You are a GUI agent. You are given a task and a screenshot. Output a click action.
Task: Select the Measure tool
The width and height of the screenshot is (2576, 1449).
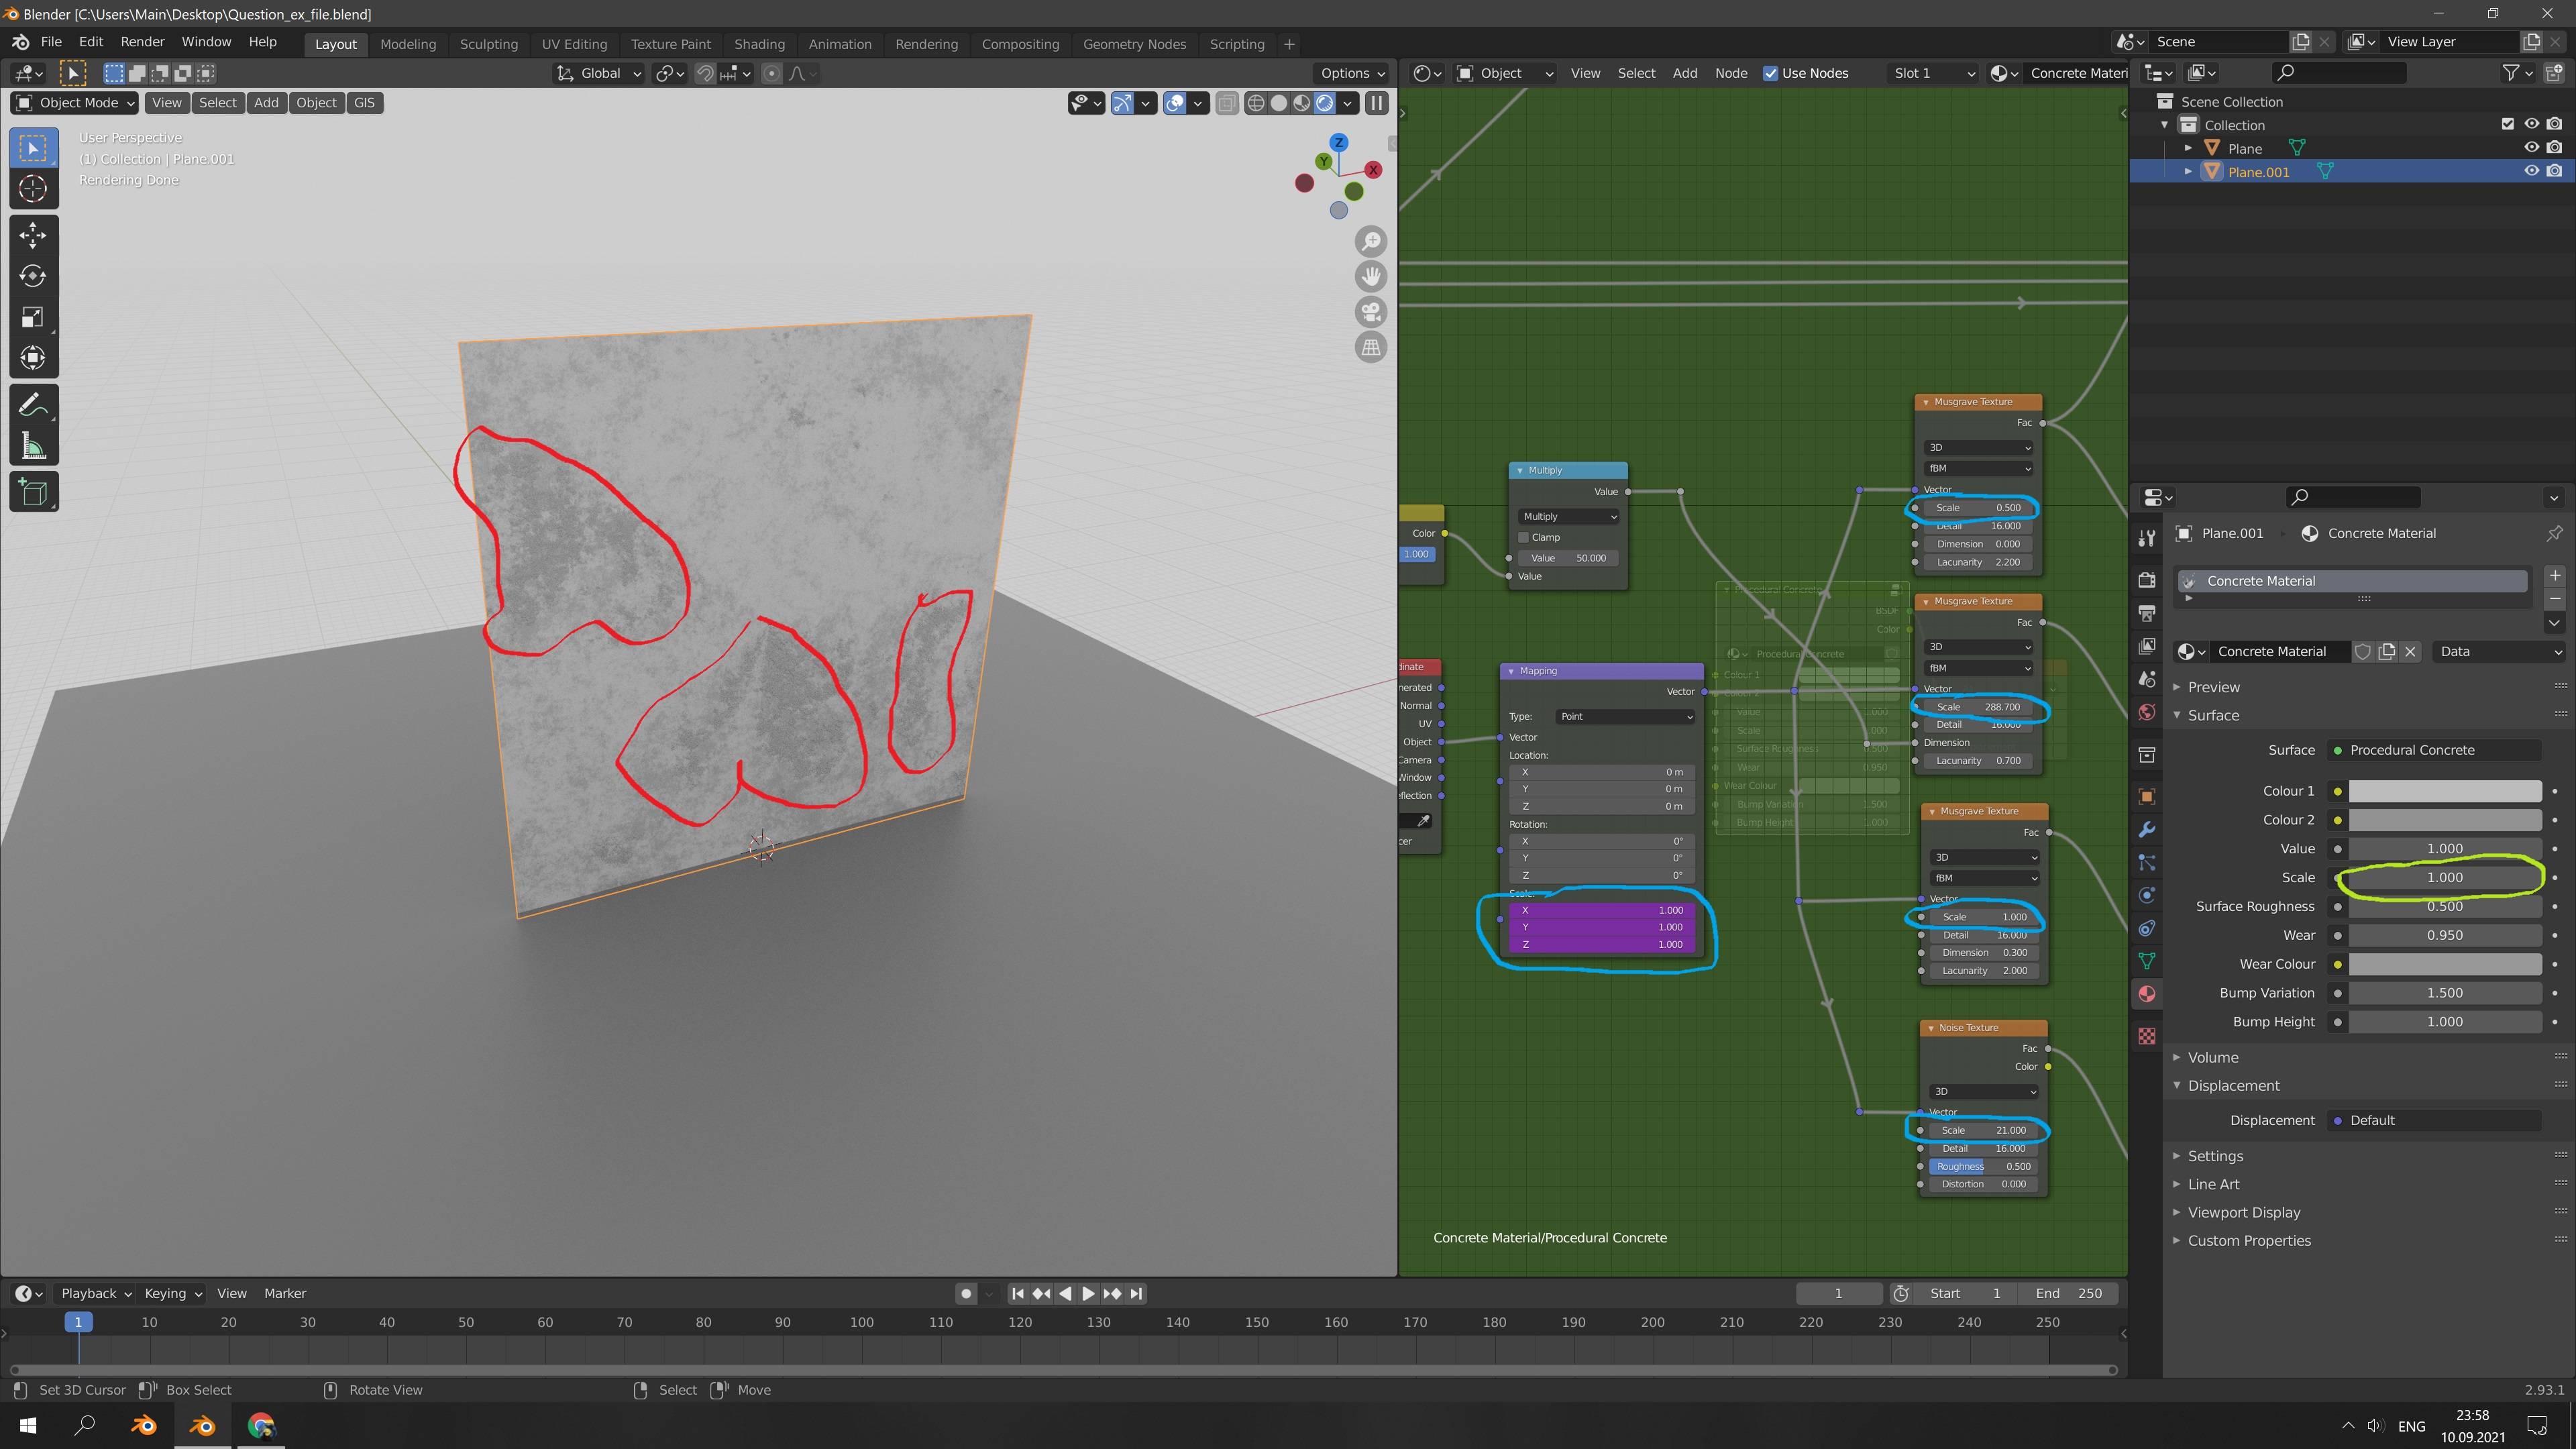pos(33,446)
